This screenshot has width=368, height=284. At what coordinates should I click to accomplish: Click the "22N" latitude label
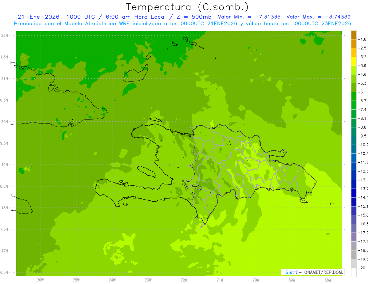pos(5,36)
